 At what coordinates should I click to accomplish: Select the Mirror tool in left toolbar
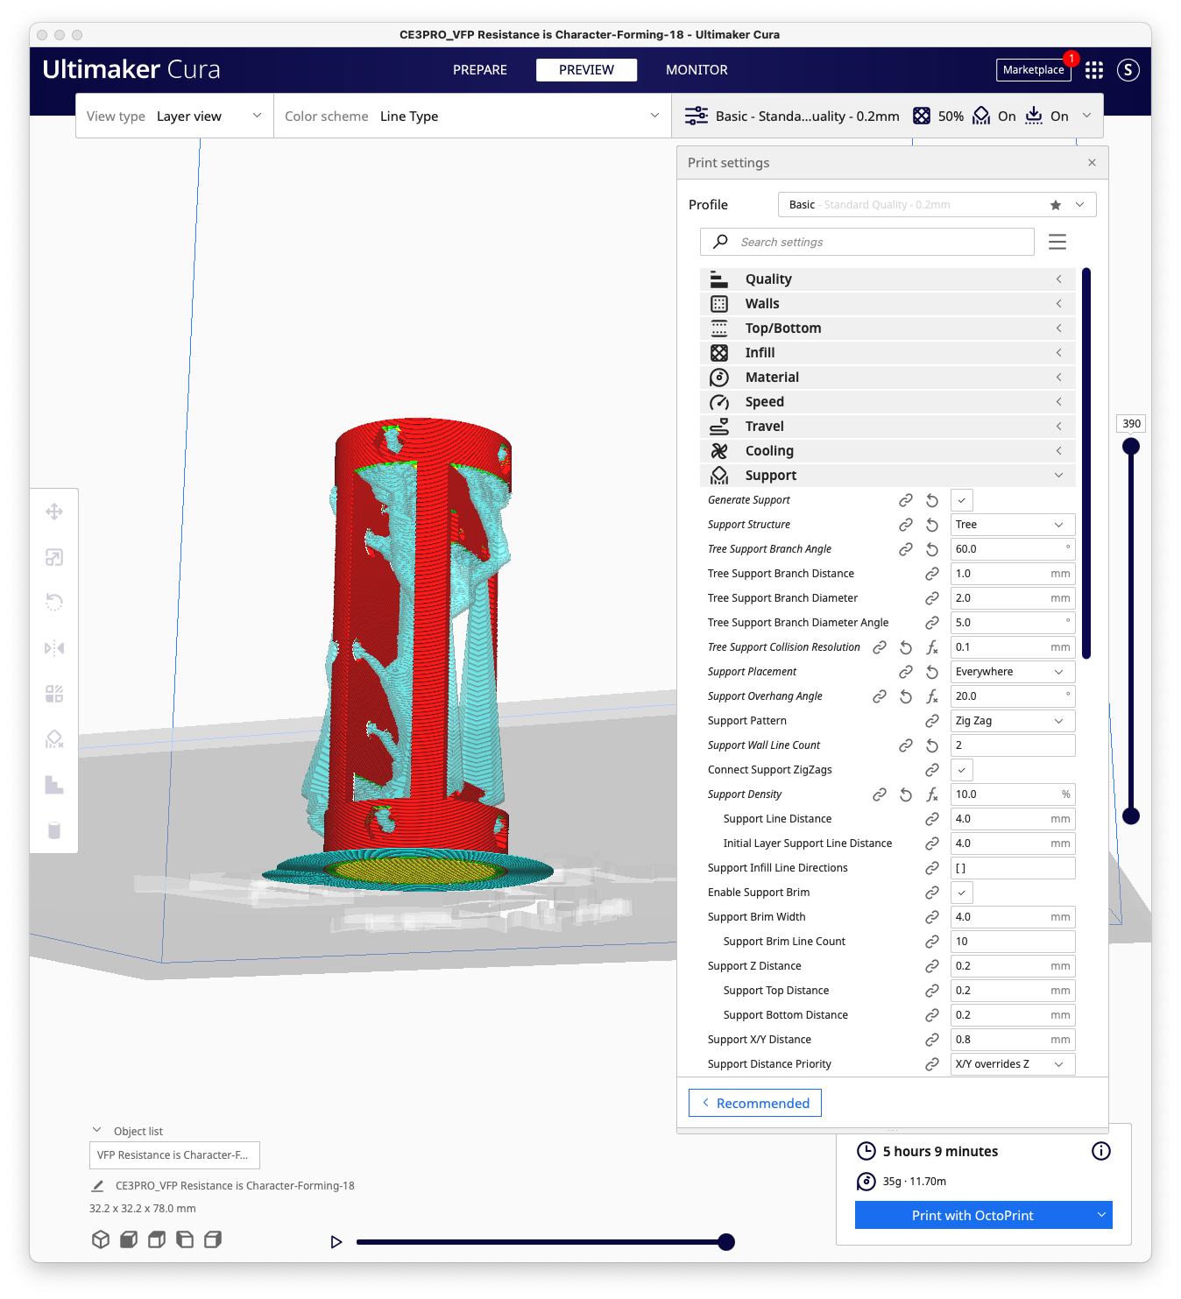pos(54,648)
